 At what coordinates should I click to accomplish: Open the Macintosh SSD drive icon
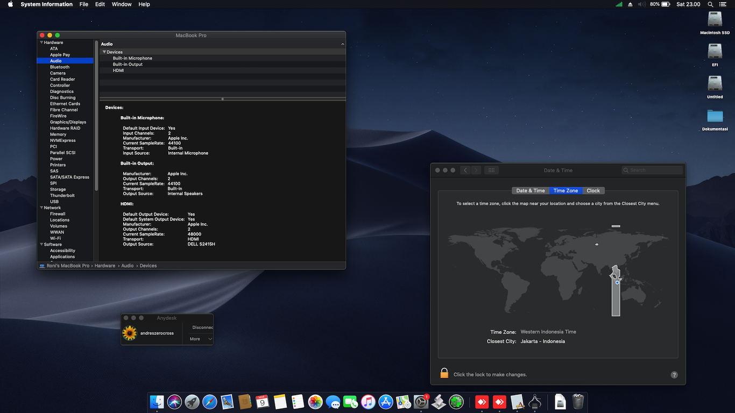point(715,20)
